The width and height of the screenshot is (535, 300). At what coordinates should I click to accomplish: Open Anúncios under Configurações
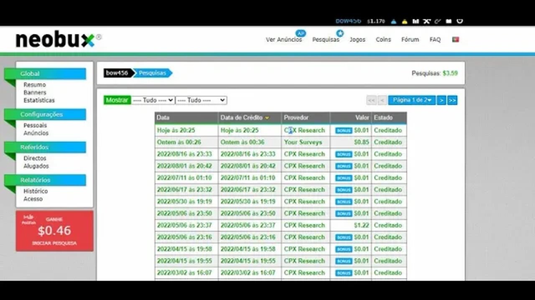coord(36,133)
